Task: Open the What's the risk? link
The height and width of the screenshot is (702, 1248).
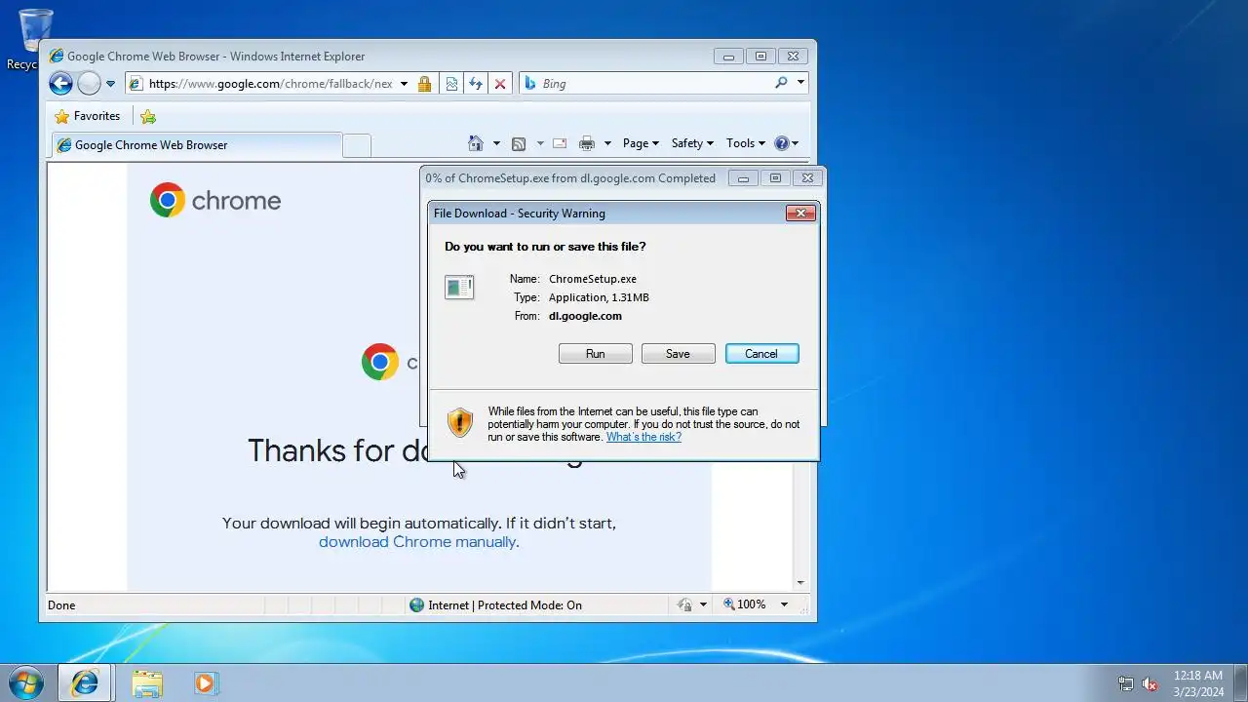Action: (x=643, y=437)
